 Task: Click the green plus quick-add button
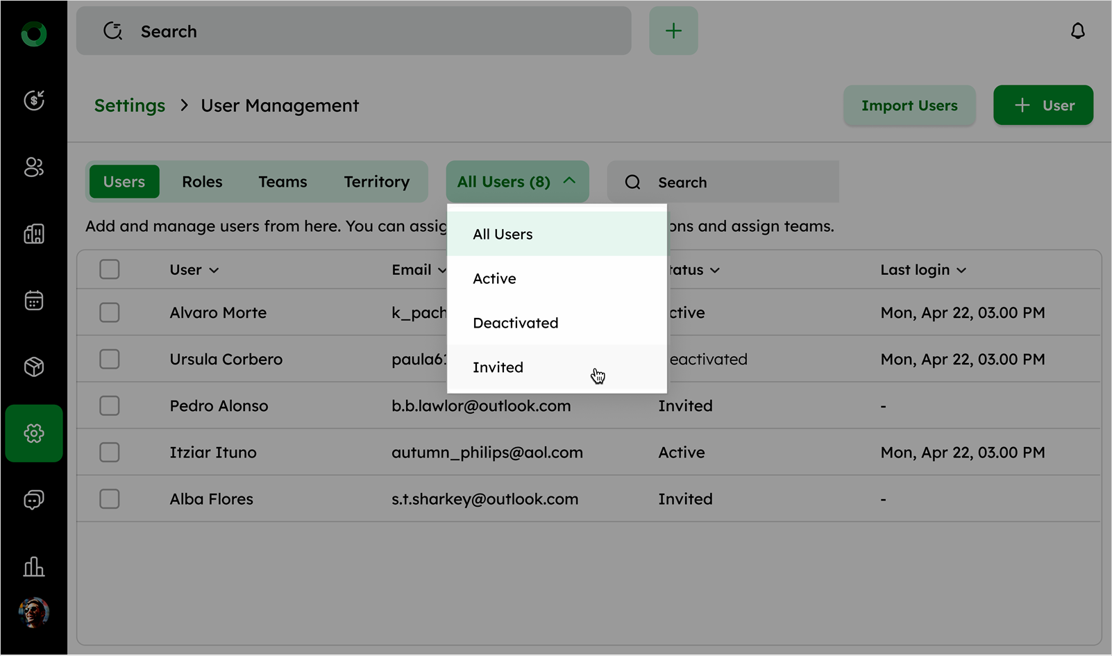673,31
